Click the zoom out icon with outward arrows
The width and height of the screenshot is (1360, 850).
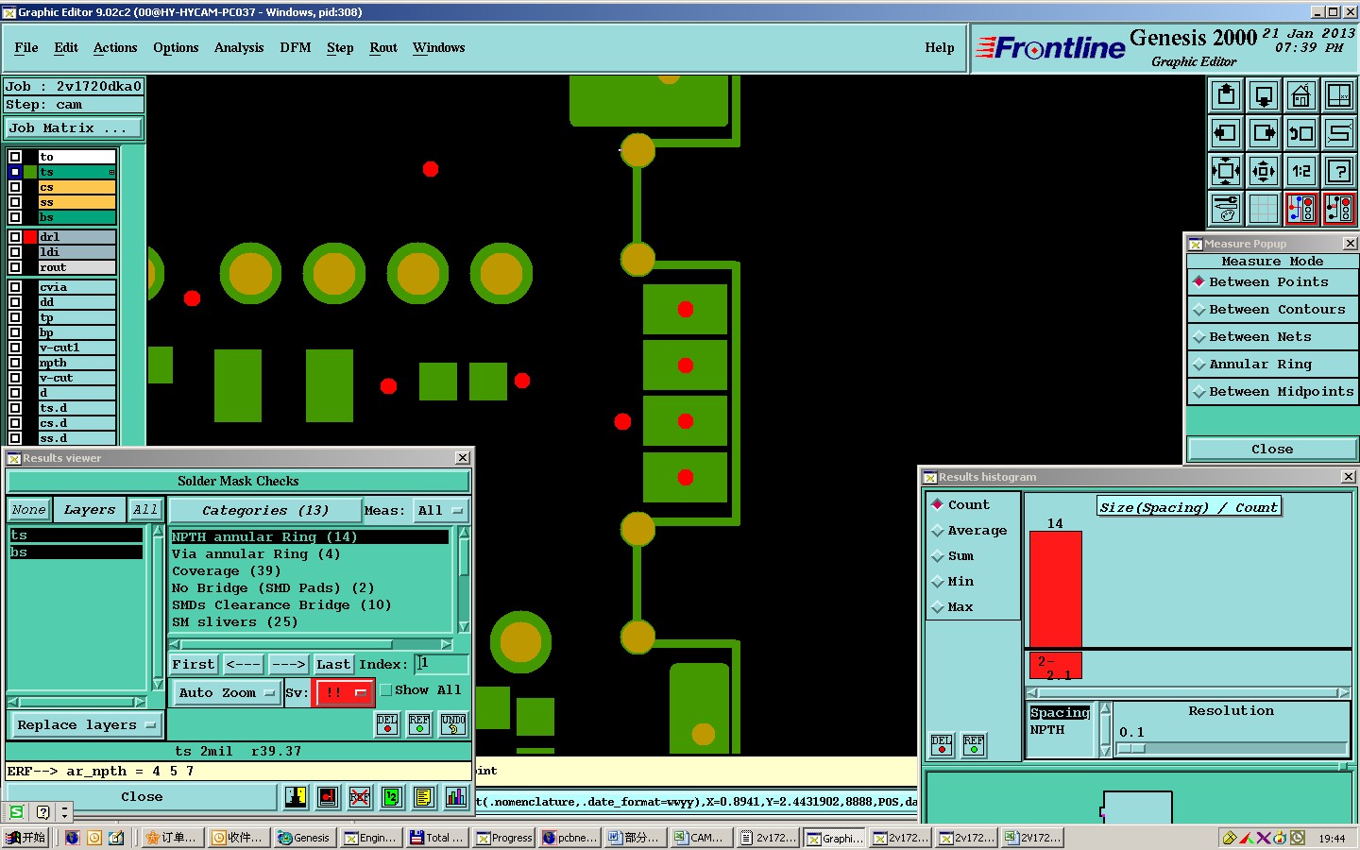tap(1264, 171)
